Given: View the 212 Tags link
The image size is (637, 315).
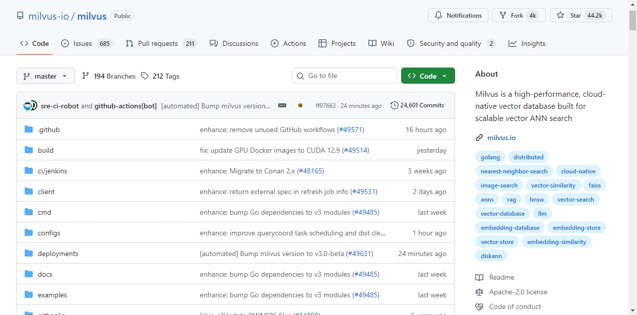Looking at the screenshot, I should tap(160, 76).
